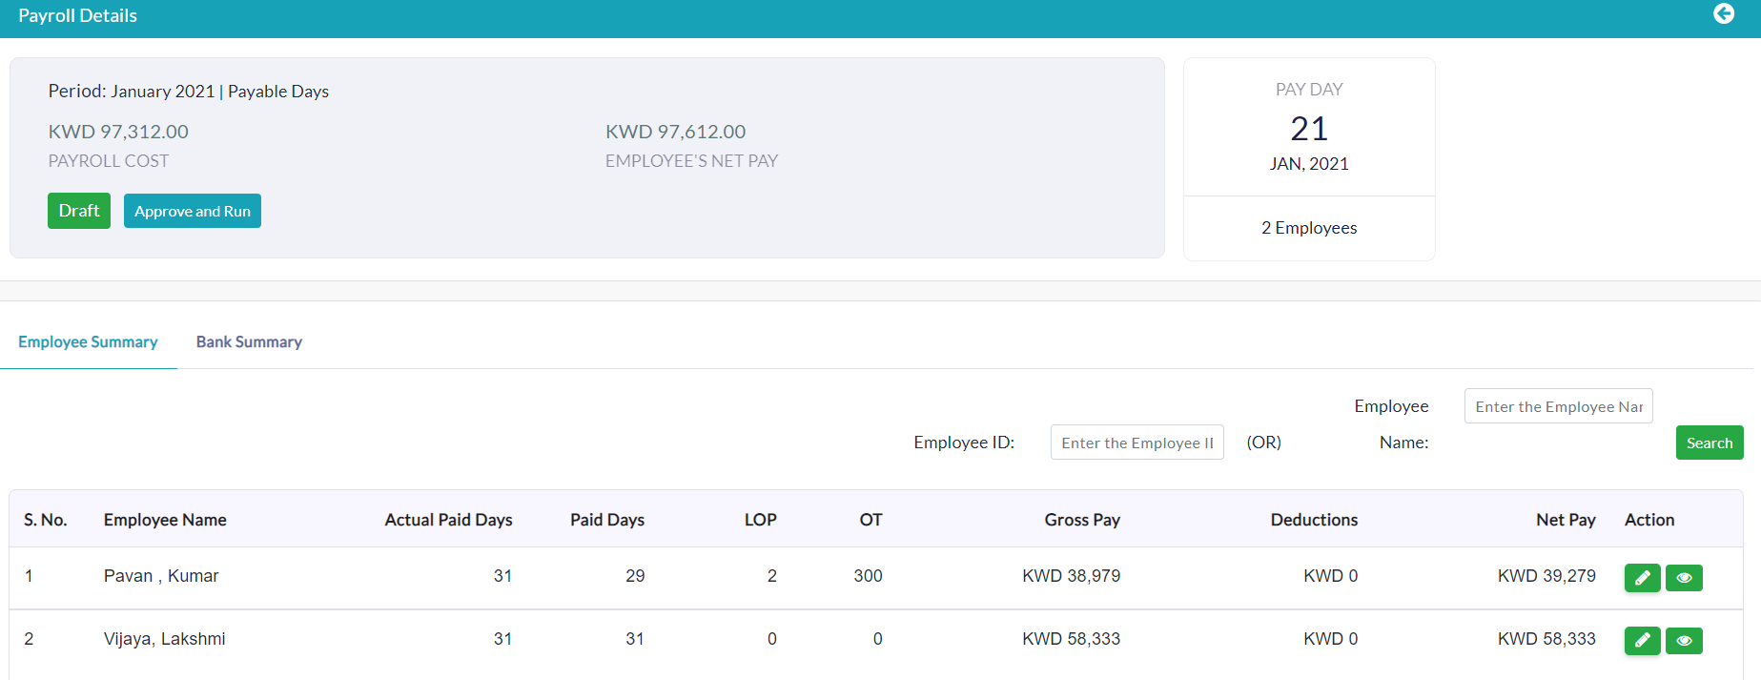The height and width of the screenshot is (680, 1761).
Task: Click the Draft status button
Action: 79,211
